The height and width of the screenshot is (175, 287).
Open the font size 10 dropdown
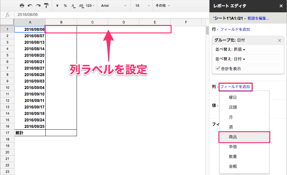(x=142, y=6)
